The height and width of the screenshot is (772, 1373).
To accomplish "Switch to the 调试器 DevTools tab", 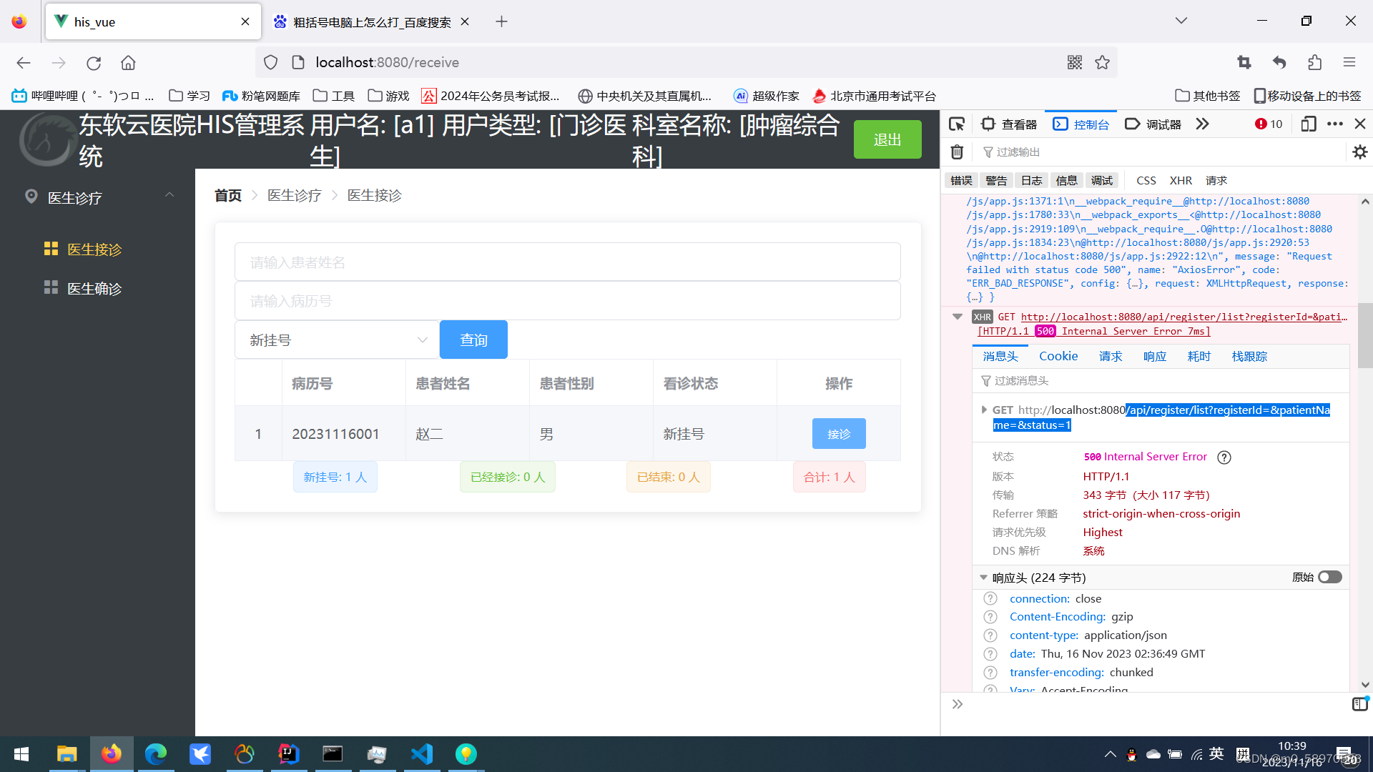I will [1153, 124].
